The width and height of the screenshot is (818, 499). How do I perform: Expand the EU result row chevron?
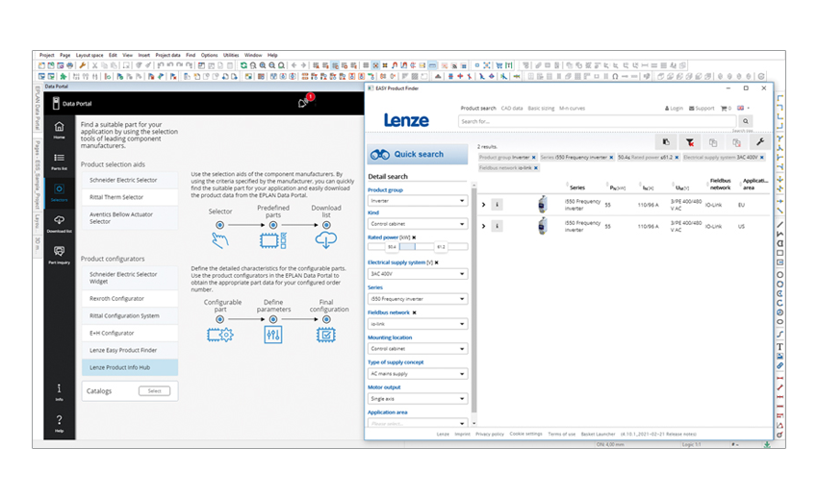(x=483, y=205)
